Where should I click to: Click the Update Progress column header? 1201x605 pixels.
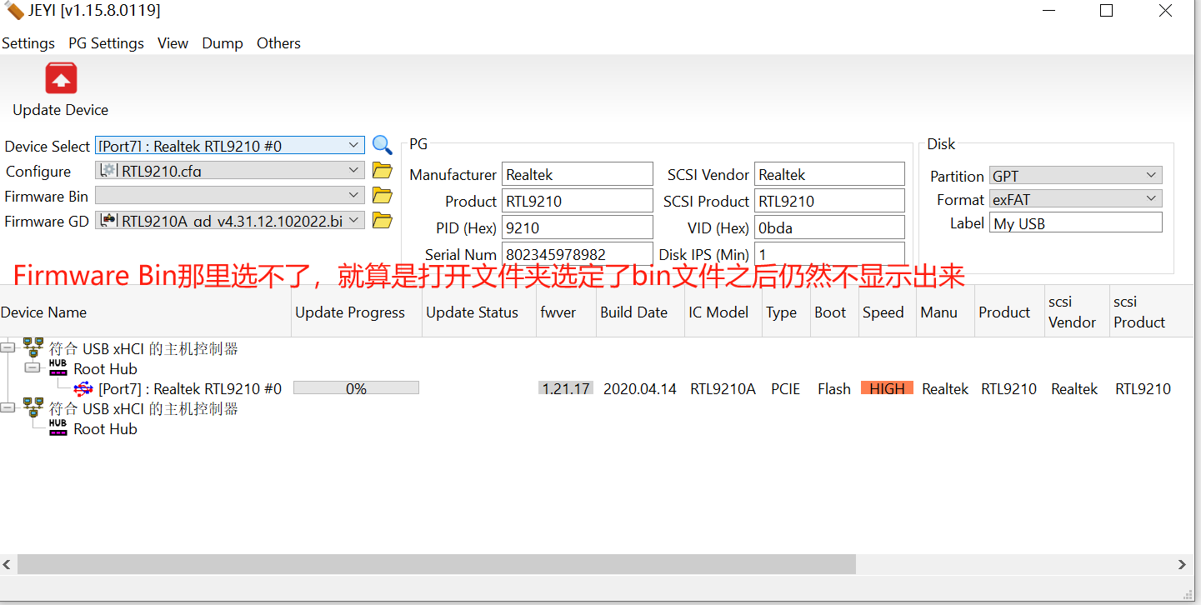tap(357, 312)
